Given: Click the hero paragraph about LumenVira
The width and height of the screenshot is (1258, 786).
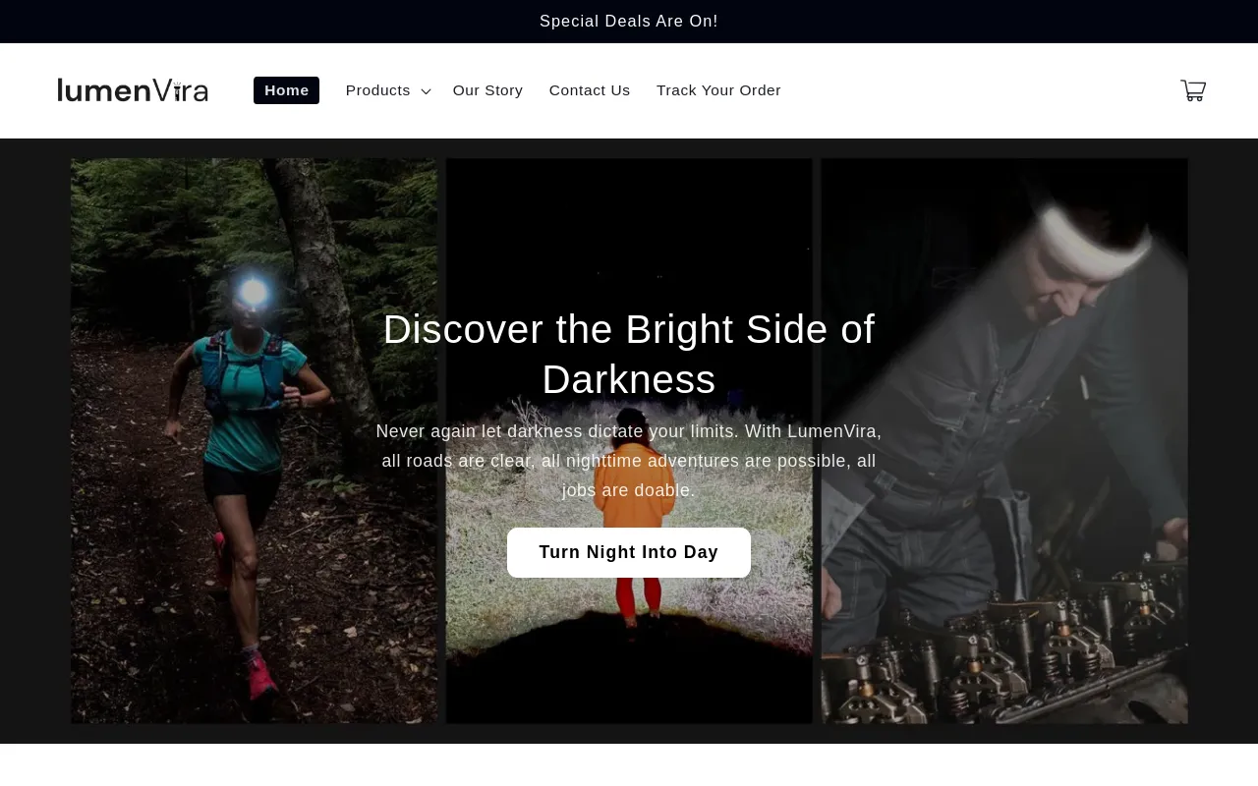Looking at the screenshot, I should (629, 461).
